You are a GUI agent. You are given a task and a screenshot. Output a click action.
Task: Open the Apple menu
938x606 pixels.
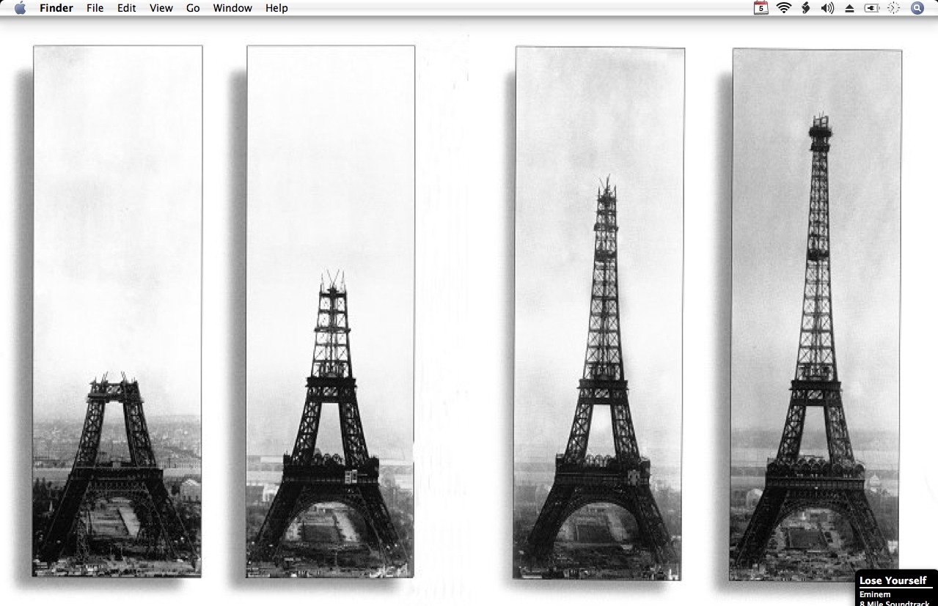pyautogui.click(x=20, y=8)
